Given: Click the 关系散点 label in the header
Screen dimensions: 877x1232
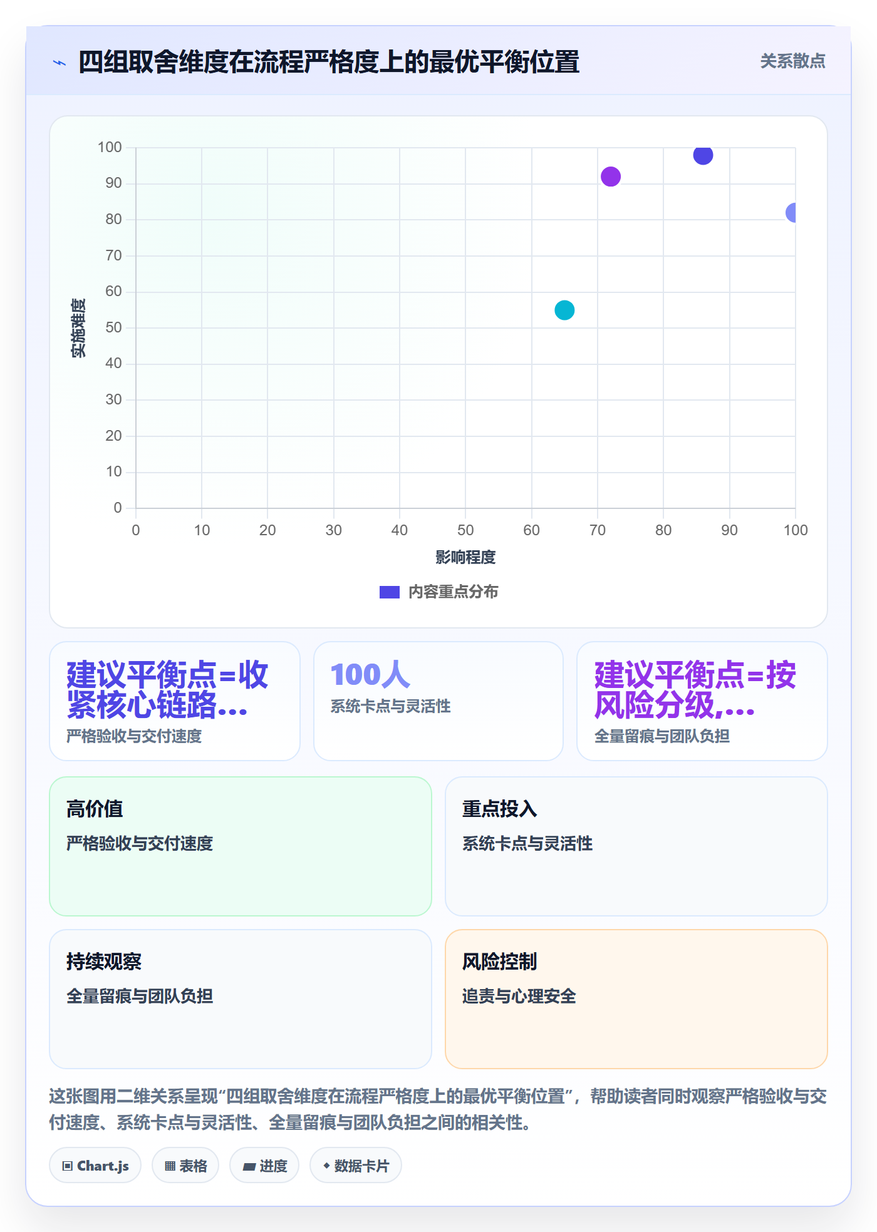Looking at the screenshot, I should click(x=792, y=61).
